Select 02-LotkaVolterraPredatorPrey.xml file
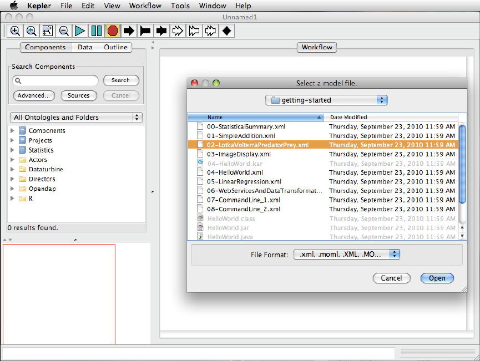 coord(323,145)
